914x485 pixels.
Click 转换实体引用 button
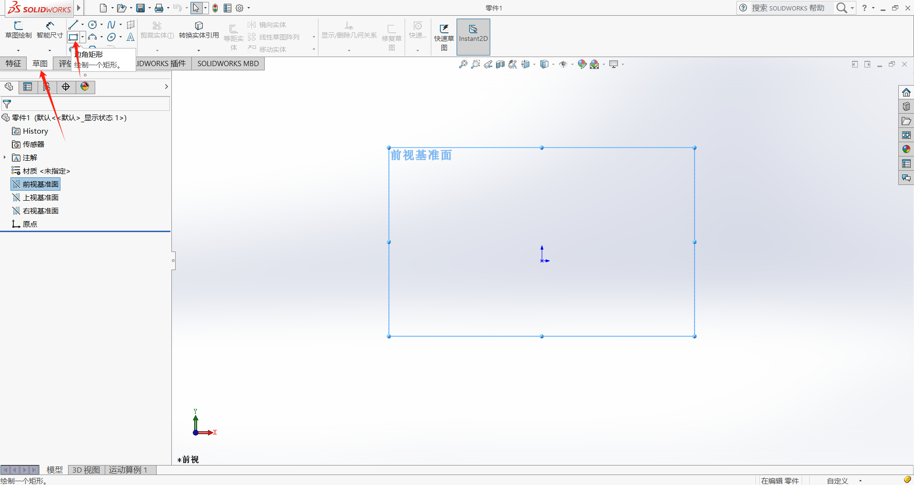pos(199,30)
